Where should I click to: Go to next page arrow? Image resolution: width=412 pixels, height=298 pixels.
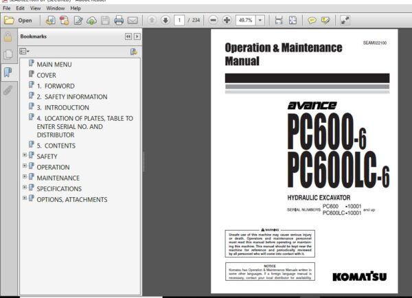point(165,20)
